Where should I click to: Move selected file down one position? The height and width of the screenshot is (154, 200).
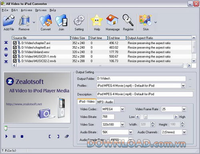[6, 55]
